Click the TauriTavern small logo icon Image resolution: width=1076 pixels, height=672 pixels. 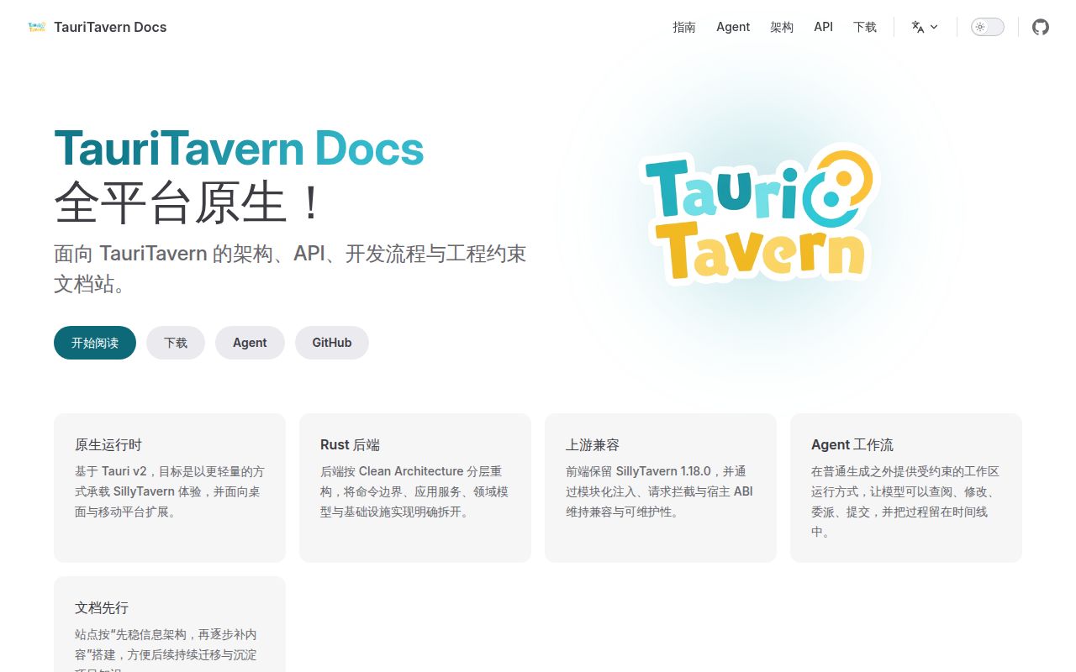pos(36,27)
